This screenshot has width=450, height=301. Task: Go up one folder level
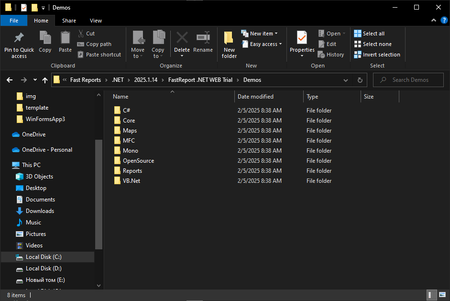(45, 80)
